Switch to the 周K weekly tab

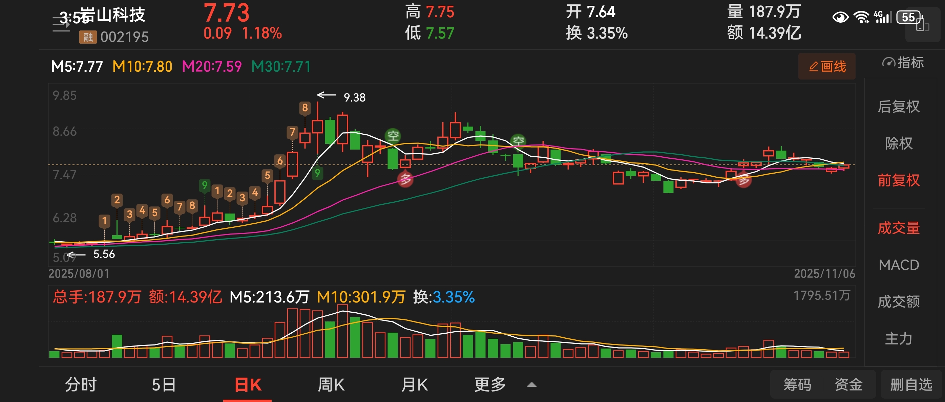coord(331,385)
